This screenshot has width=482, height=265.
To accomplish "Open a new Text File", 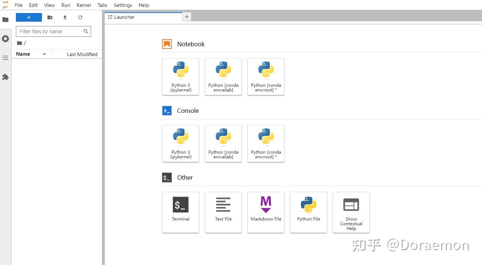I will click(x=223, y=212).
